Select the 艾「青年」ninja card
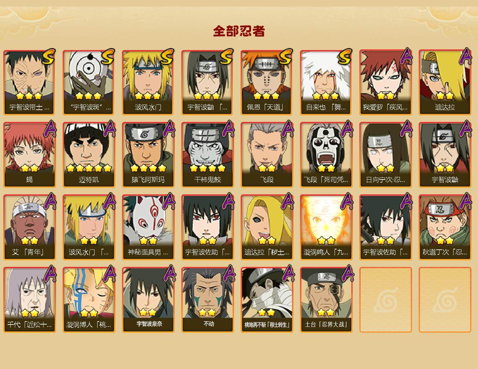This screenshot has width=478, height=369. [30, 227]
